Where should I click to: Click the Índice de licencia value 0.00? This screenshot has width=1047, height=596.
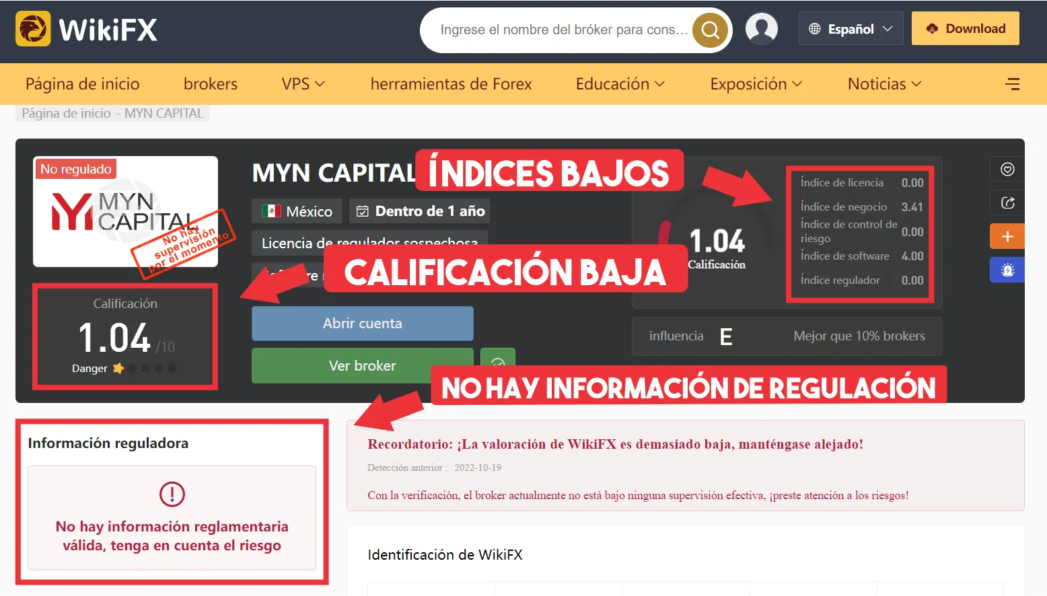pos(912,183)
